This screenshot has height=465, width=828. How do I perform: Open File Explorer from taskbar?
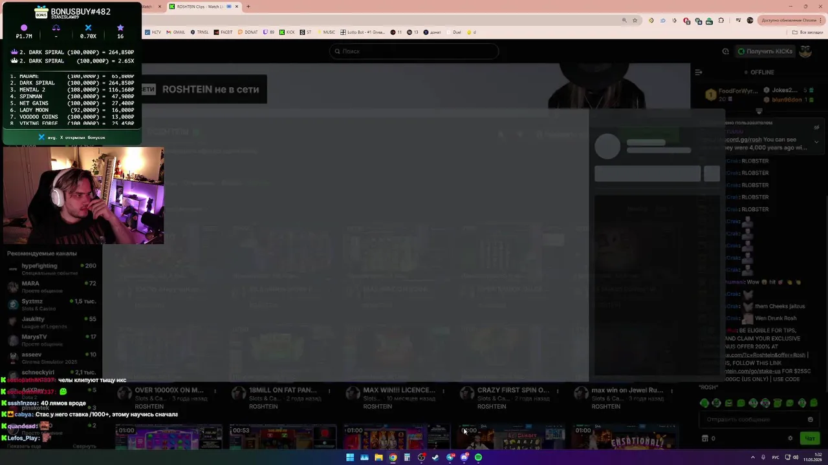click(378, 457)
